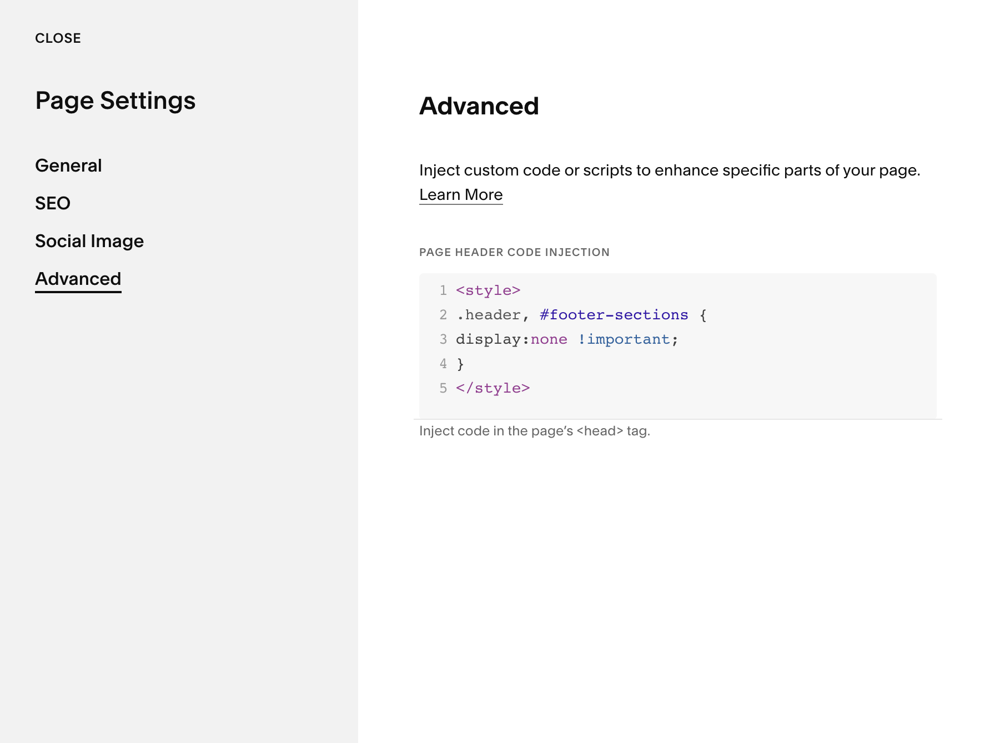Image resolution: width=995 pixels, height=743 pixels.
Task: Select the Advanced tab in sidebar
Action: point(78,278)
